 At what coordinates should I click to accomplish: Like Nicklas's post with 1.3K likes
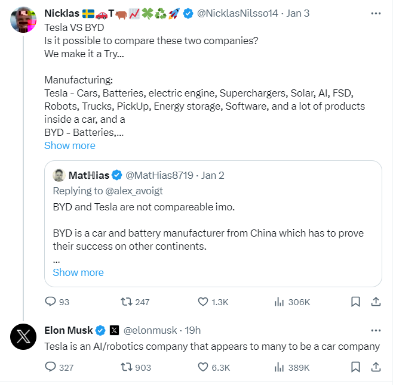point(203,302)
